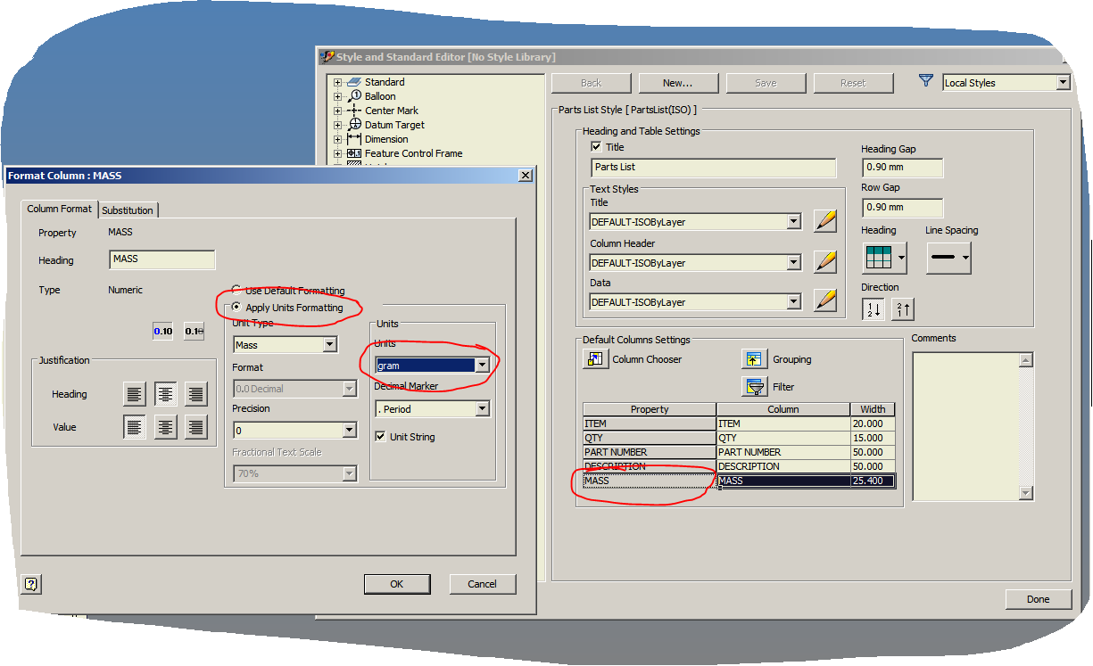The image size is (1093, 666).
Task: Select the Column Format tab
Action: click(x=59, y=209)
